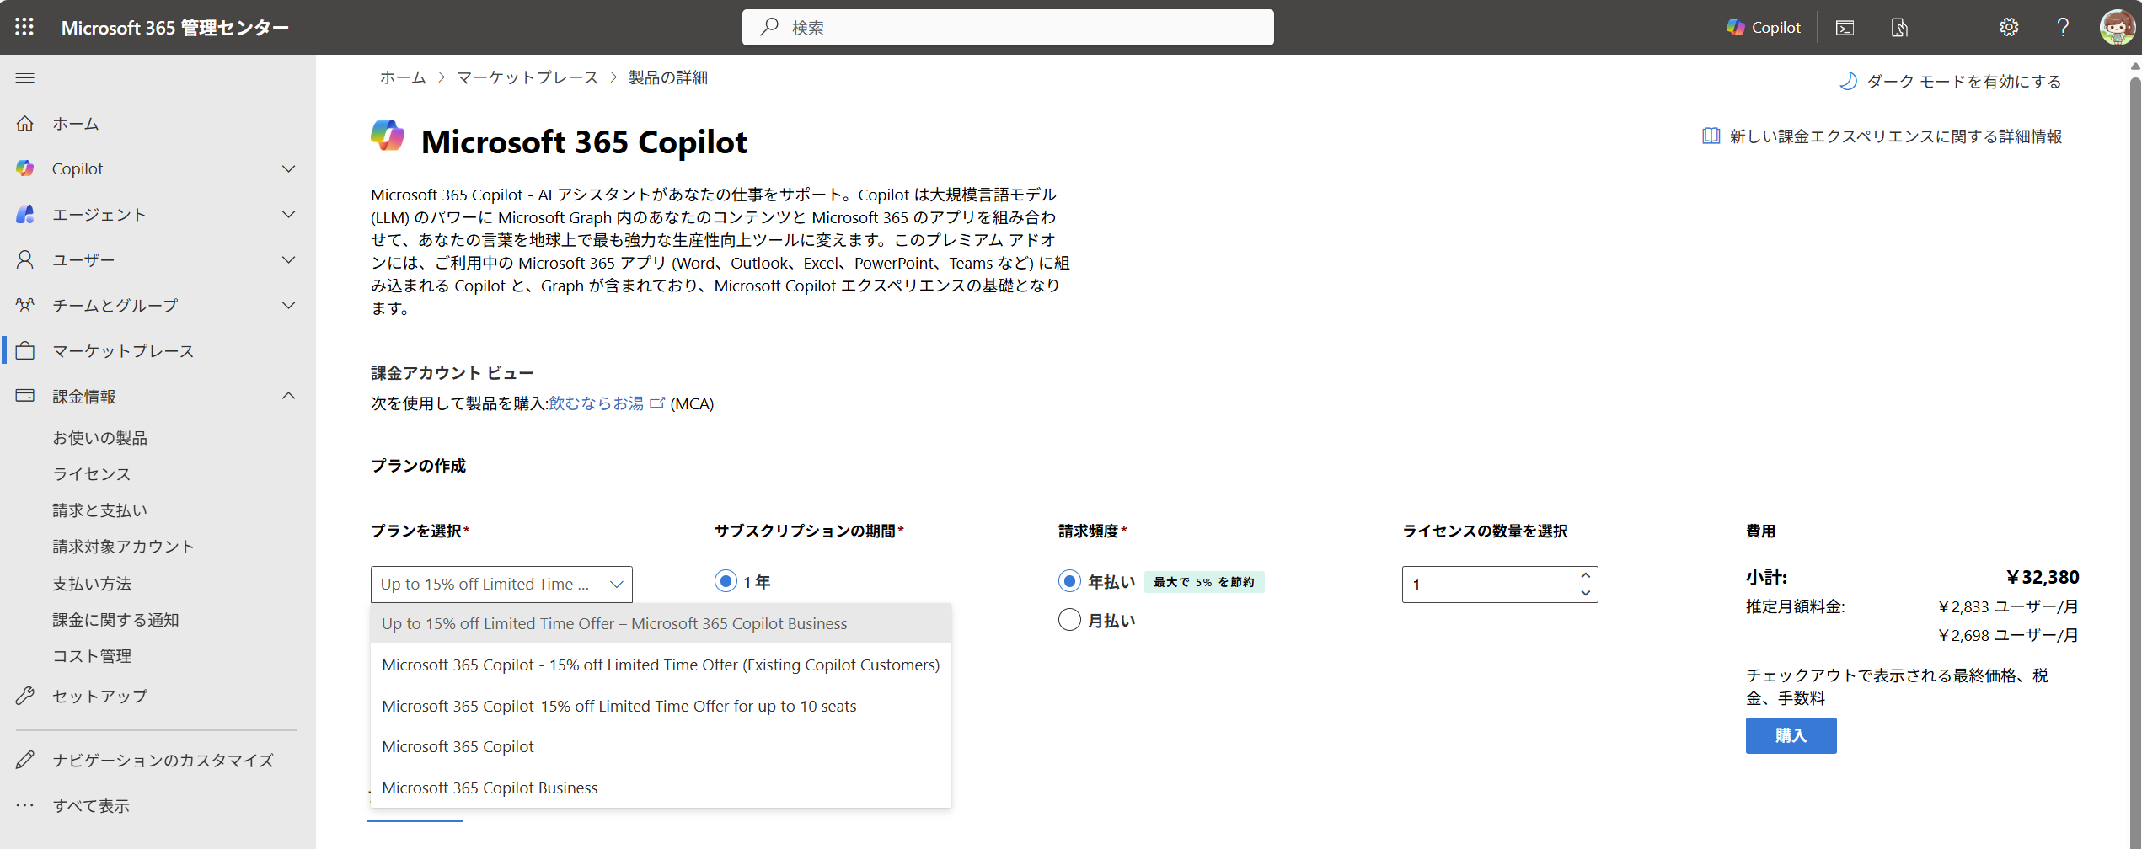Click the dark mode moon icon
The image size is (2142, 849).
[1848, 81]
